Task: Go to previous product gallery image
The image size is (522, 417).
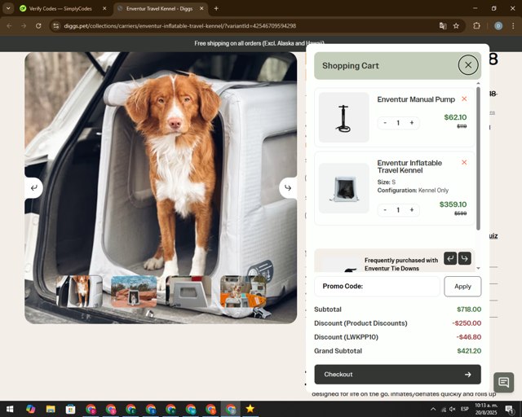Action: click(x=33, y=188)
